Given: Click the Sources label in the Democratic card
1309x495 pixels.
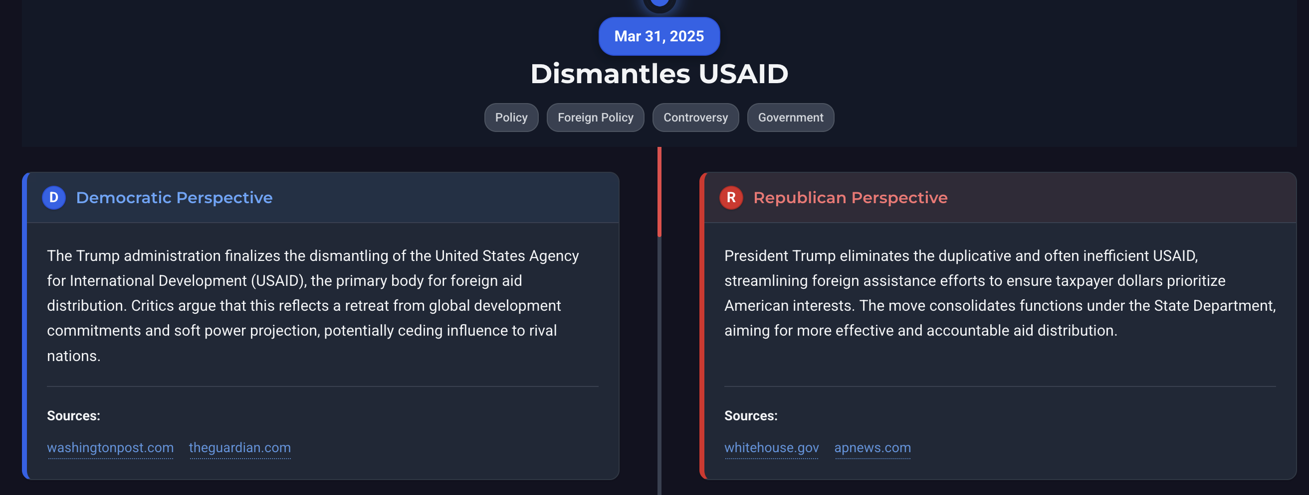Looking at the screenshot, I should tap(74, 416).
